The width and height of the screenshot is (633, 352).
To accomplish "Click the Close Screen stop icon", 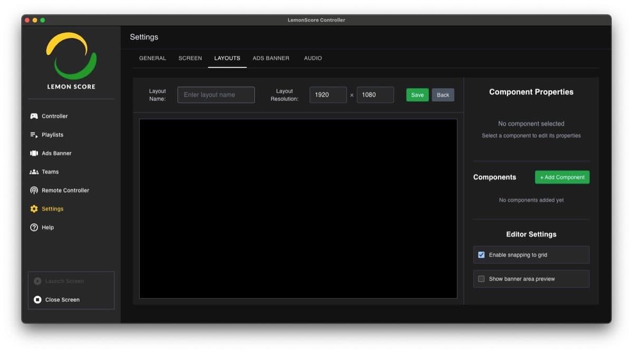I will 37,299.
